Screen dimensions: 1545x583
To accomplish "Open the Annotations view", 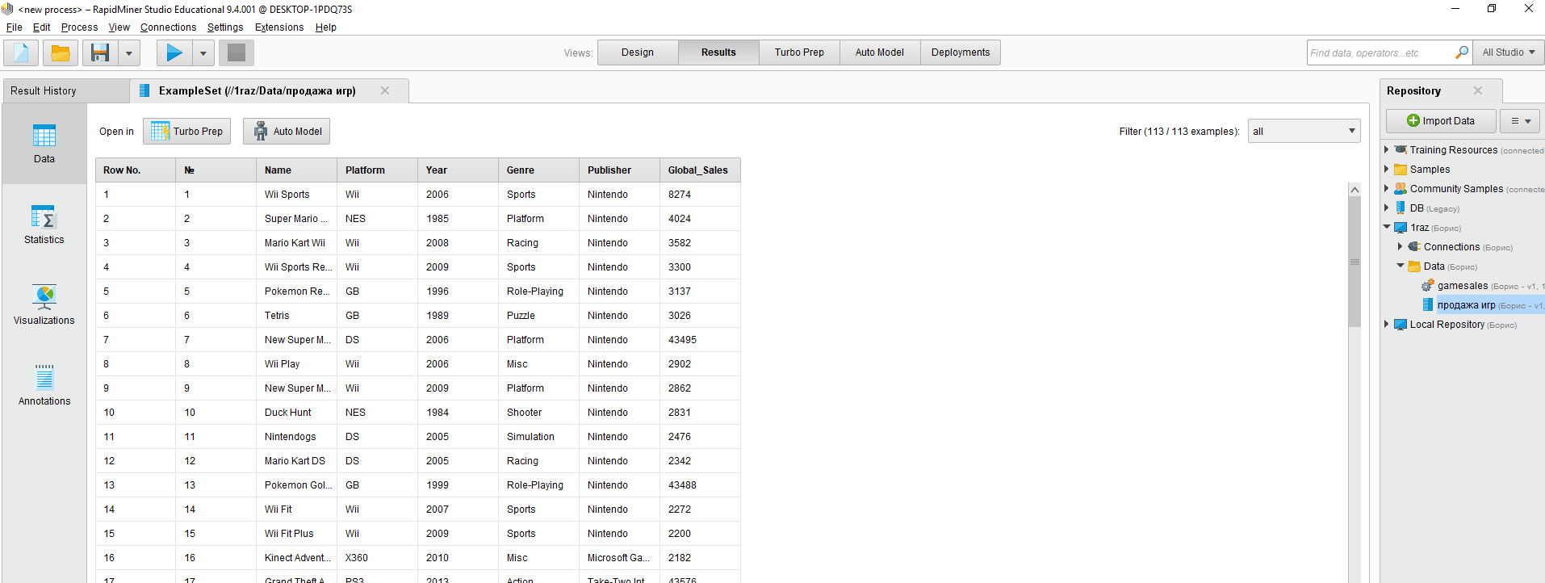I will [44, 386].
